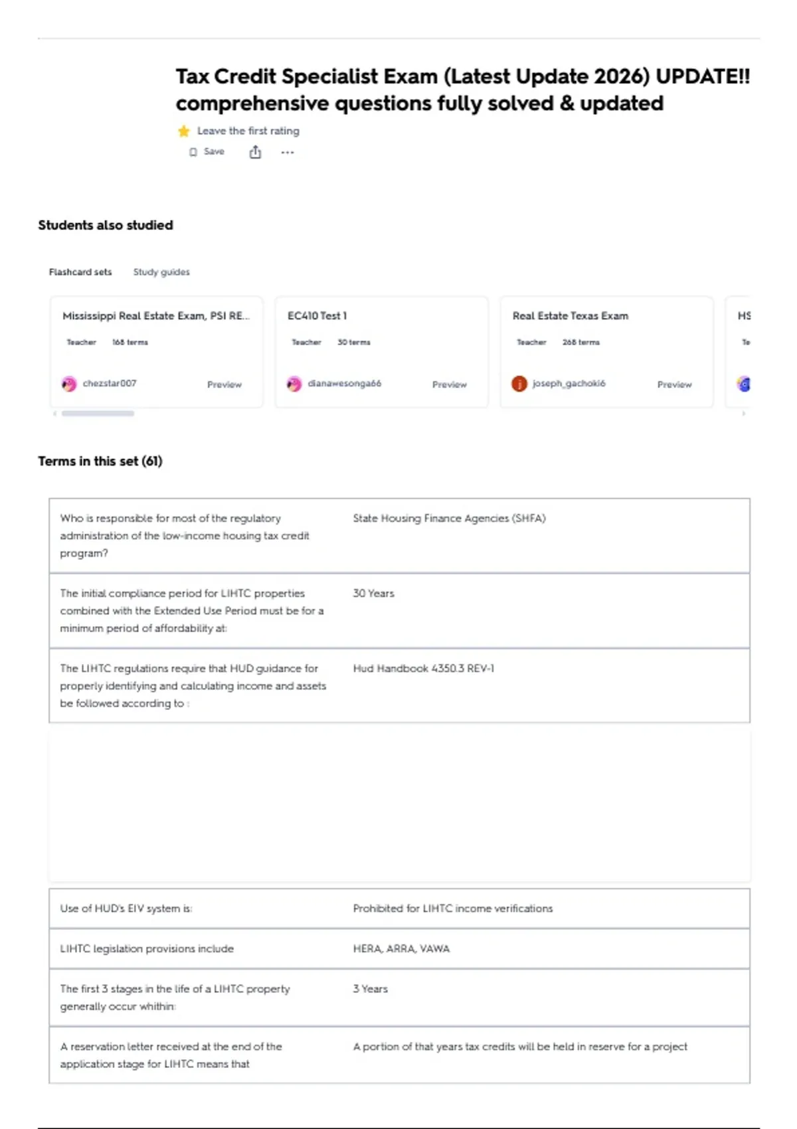
Task: Open the share icon
Action: coord(255,152)
